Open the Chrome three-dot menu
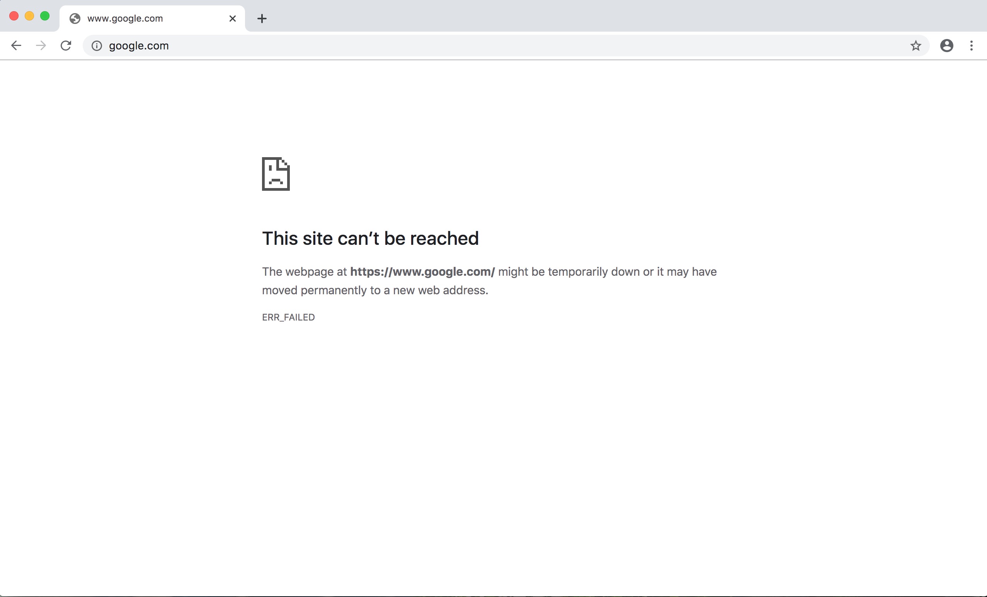This screenshot has height=597, width=987. (x=972, y=46)
